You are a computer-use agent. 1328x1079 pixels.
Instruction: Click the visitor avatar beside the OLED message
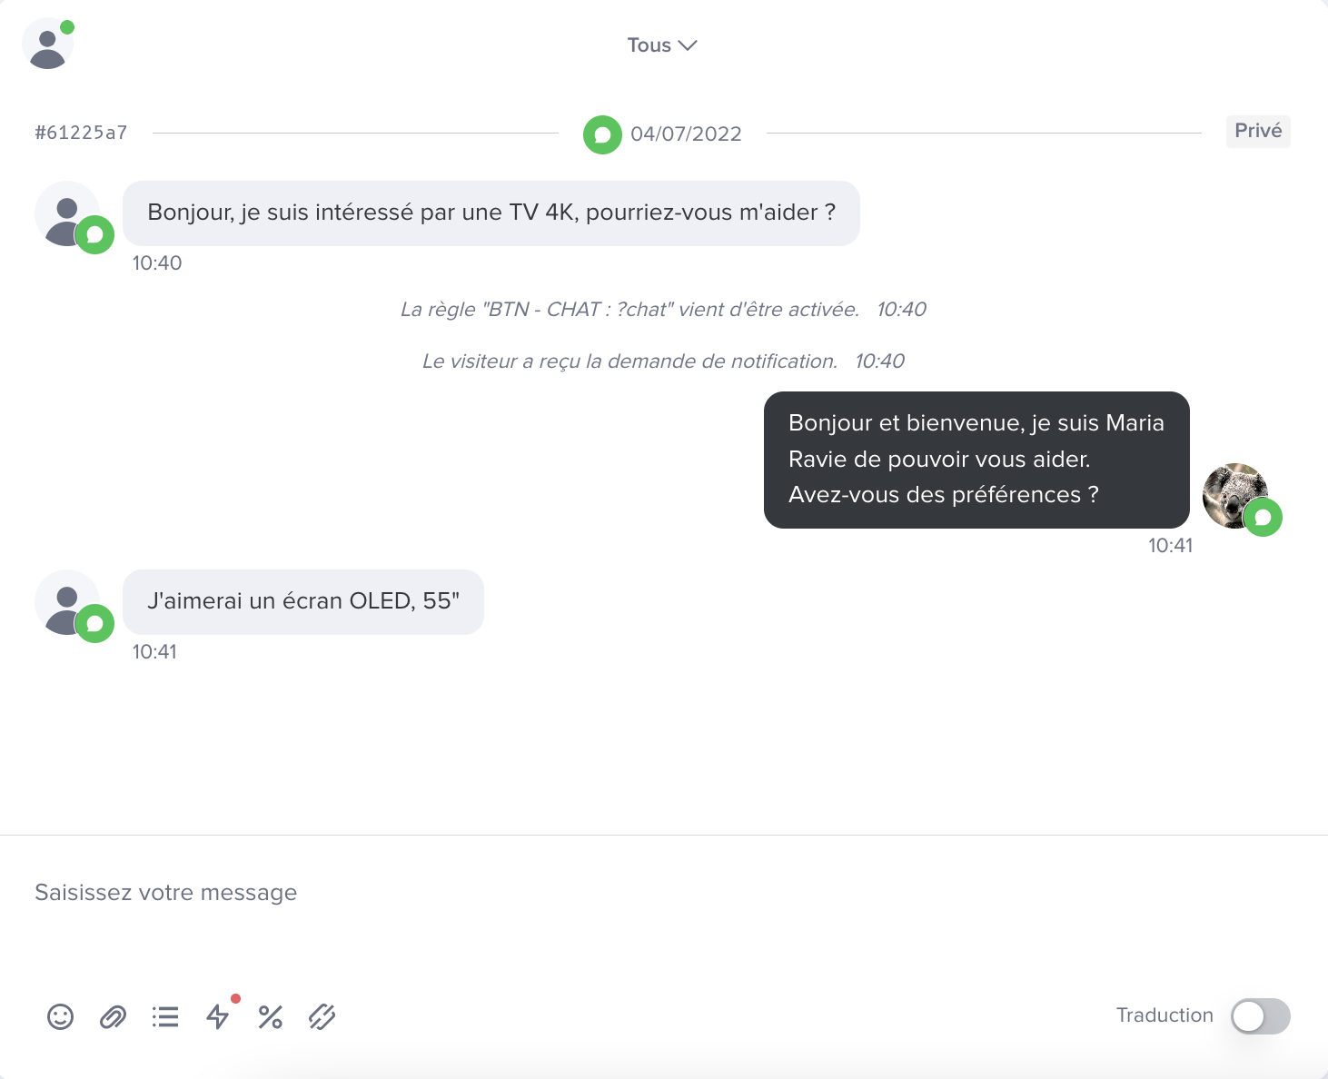pos(67,603)
